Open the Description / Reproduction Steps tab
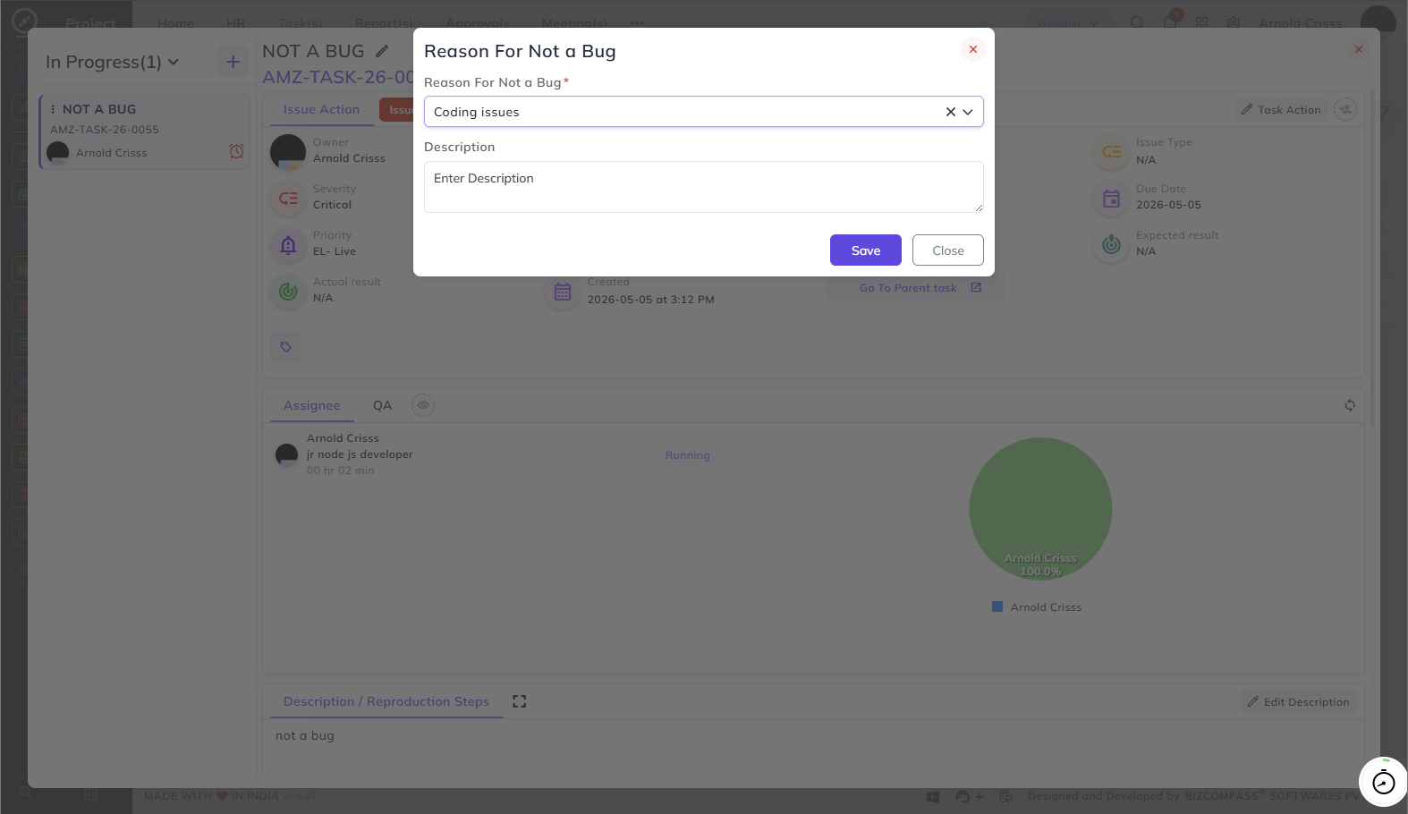The height and width of the screenshot is (814, 1408). 386,701
